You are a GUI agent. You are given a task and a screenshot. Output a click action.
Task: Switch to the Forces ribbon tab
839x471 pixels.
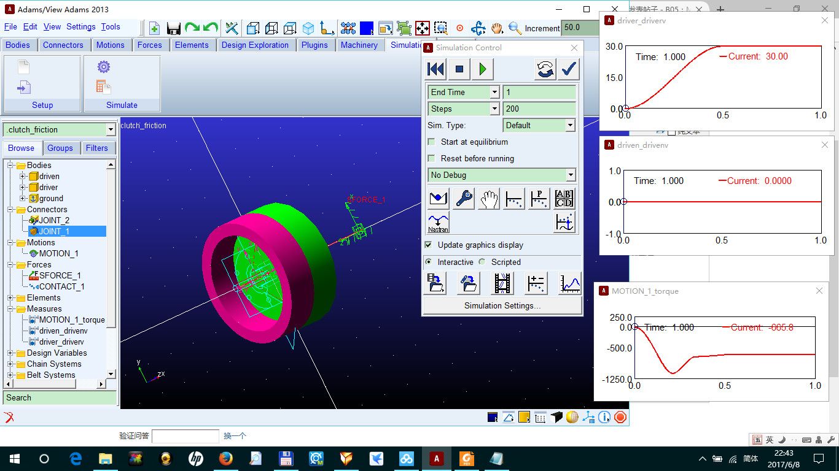pos(149,45)
